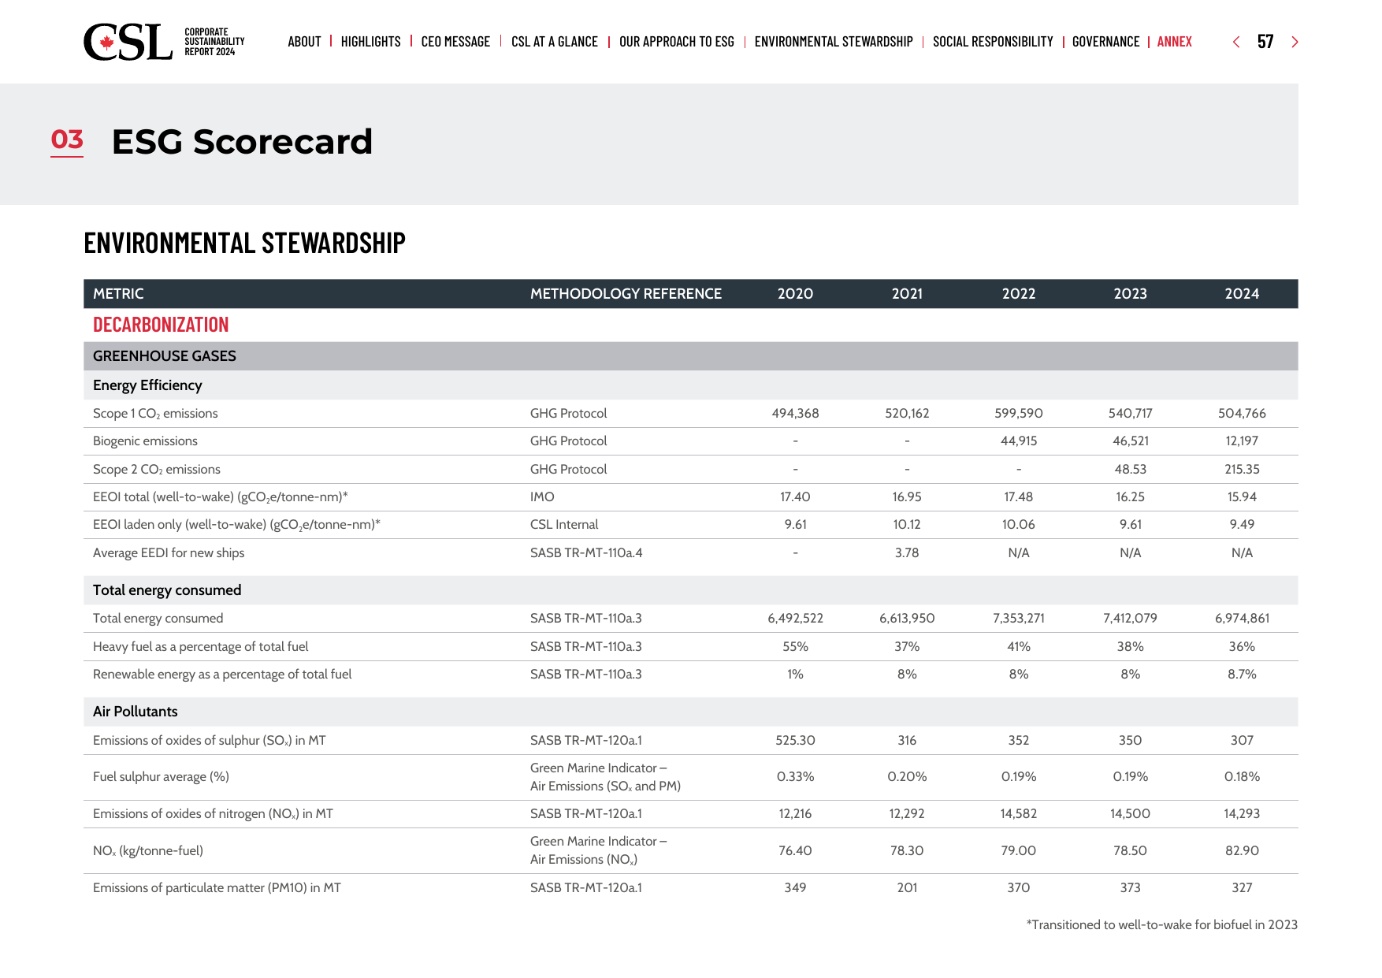Click Average EEDI for new ships label
The image size is (1382, 978).
(169, 553)
